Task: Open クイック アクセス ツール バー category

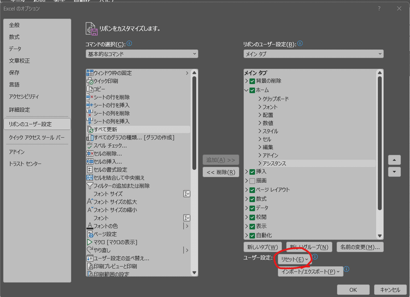Action: click(x=37, y=137)
